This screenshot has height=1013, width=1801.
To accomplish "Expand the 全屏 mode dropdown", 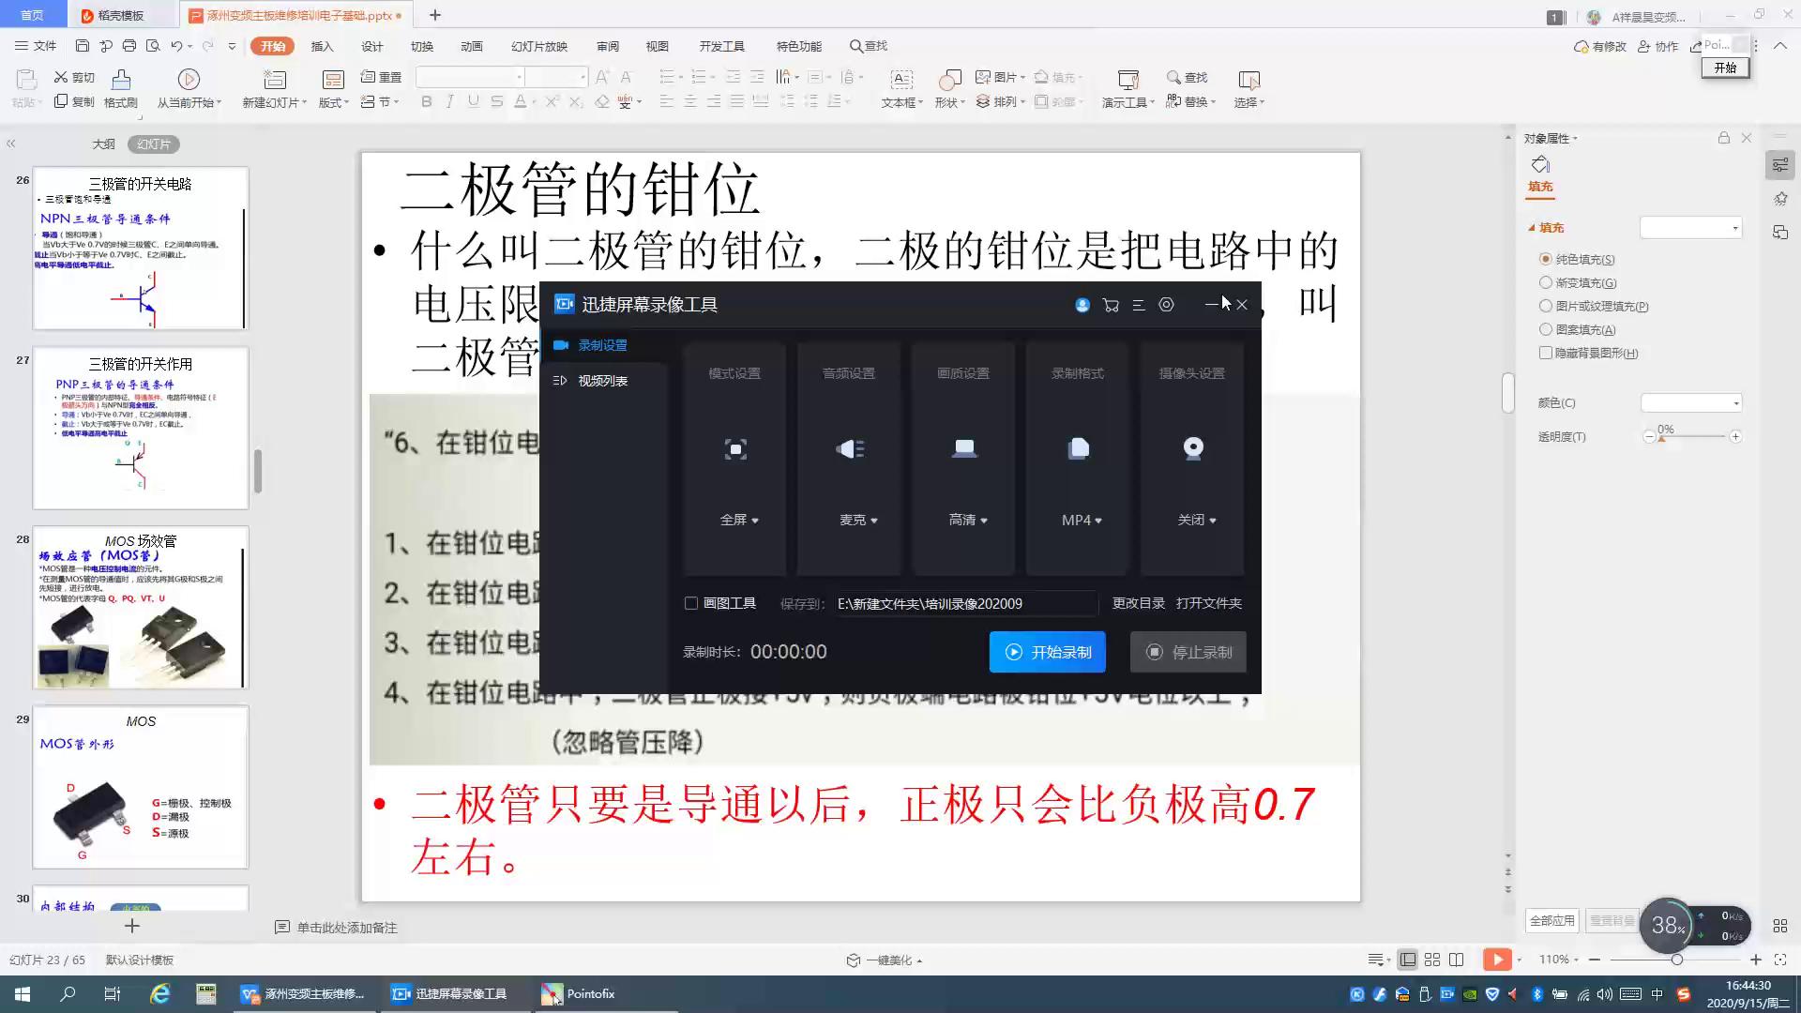I will pos(739,520).
